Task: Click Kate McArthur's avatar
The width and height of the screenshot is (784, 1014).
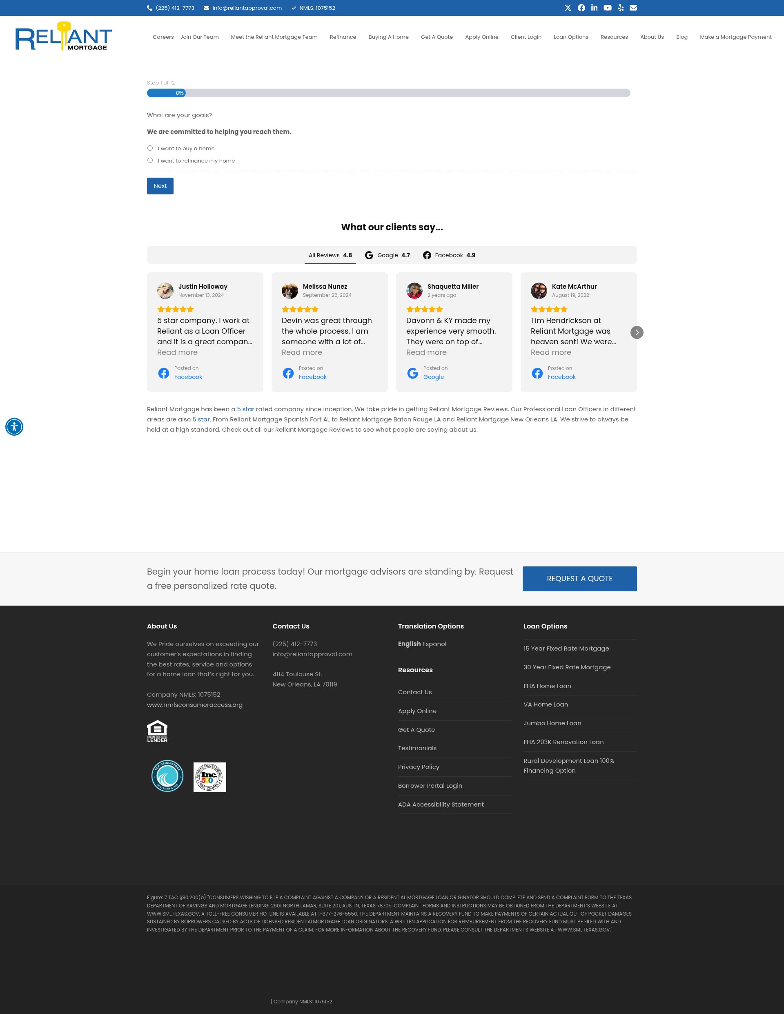Action: point(539,291)
